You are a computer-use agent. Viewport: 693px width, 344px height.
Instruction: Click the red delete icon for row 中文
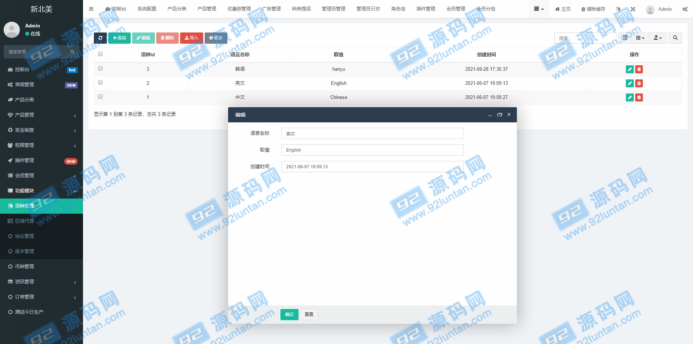(639, 97)
